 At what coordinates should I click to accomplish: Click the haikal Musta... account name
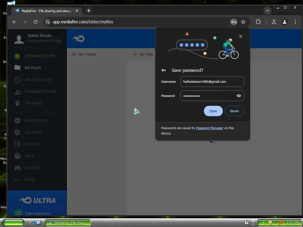pos(41,35)
